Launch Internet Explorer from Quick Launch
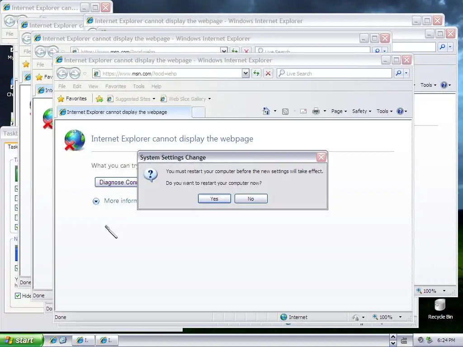 pos(53,341)
